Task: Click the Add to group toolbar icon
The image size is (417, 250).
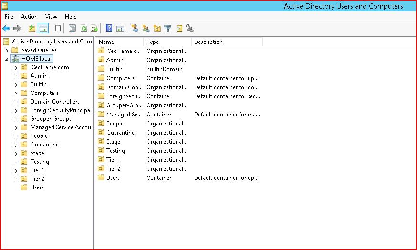Action: [x=190, y=28]
